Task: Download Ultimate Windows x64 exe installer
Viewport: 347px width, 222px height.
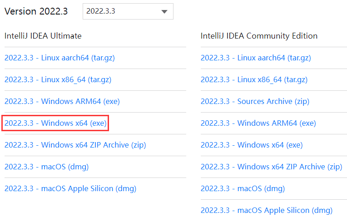Action: point(55,123)
